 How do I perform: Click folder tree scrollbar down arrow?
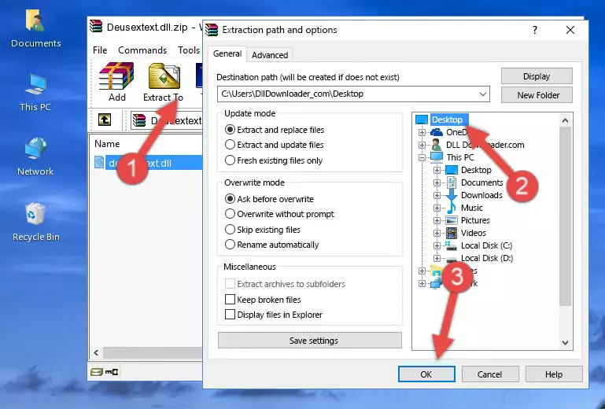click(x=565, y=342)
